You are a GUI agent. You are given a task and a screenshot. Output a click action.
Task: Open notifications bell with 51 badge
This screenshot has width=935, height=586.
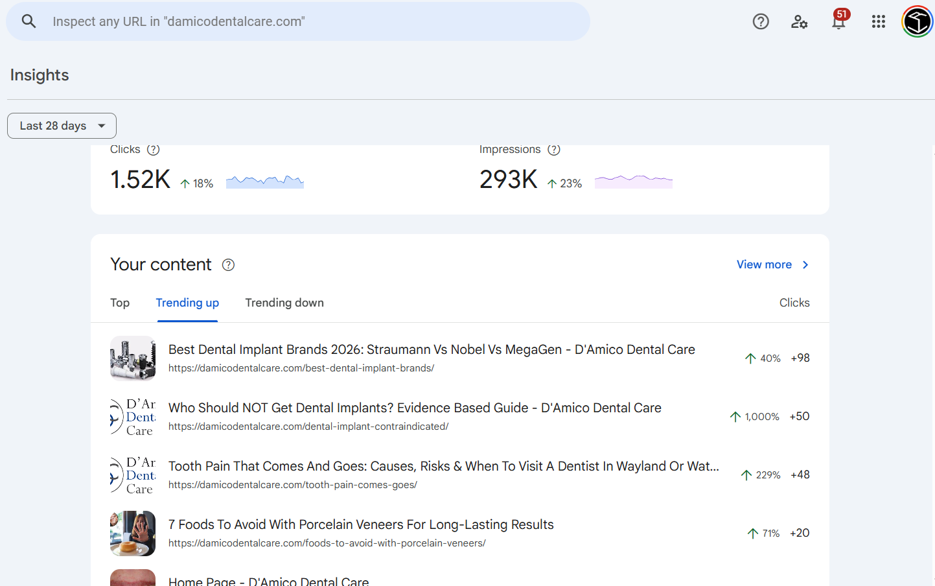click(839, 21)
